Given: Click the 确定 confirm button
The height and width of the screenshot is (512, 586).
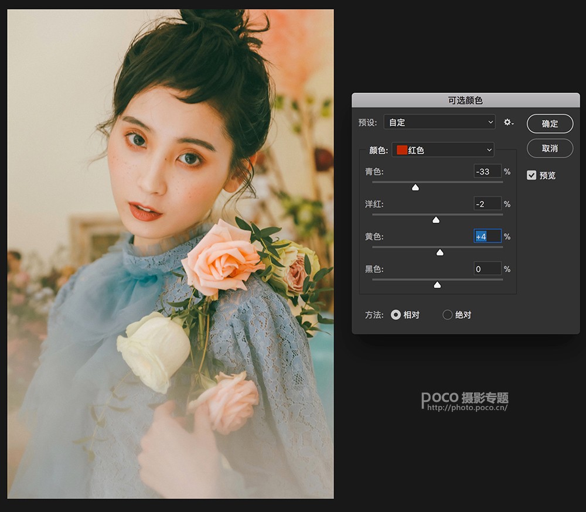Looking at the screenshot, I should pos(550,124).
